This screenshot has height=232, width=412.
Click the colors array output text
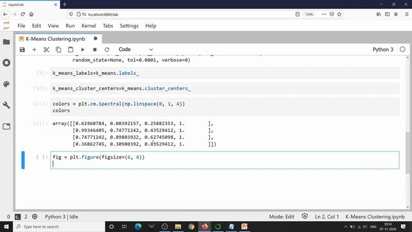click(134, 133)
